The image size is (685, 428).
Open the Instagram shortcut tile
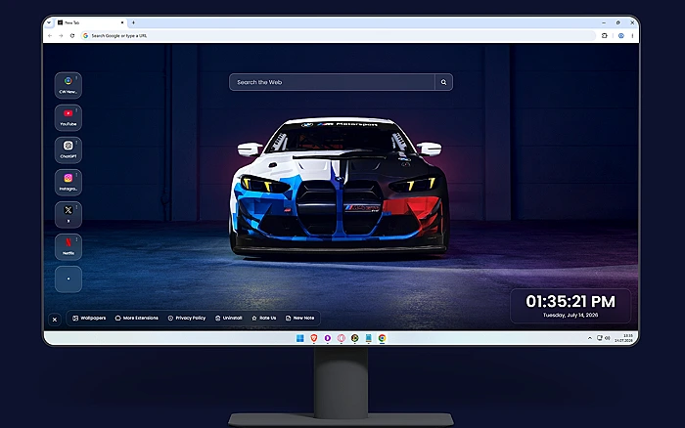(x=68, y=182)
